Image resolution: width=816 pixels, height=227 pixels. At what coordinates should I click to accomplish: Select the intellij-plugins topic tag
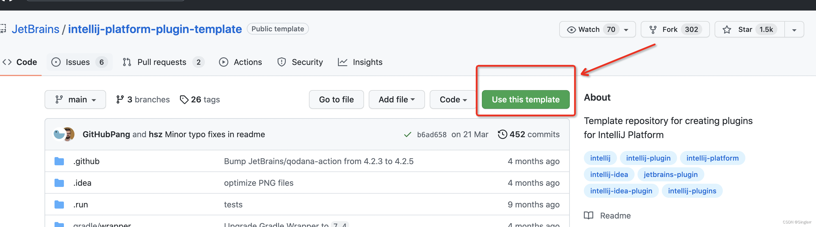coord(692,191)
